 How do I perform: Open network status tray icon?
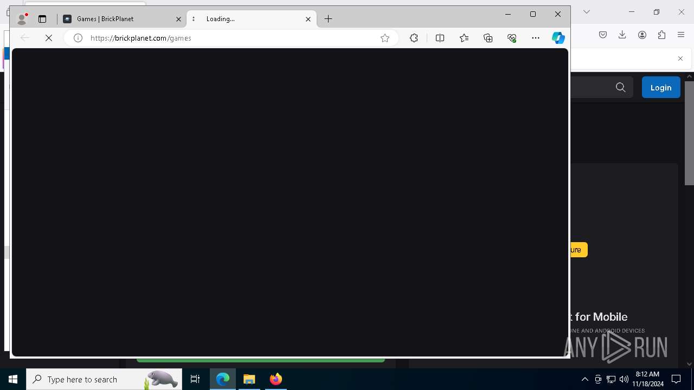[611, 379]
